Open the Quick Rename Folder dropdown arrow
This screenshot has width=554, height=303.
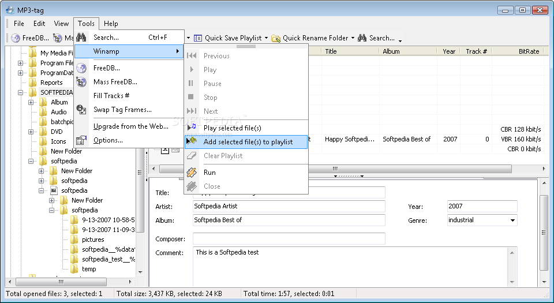[x=353, y=38]
